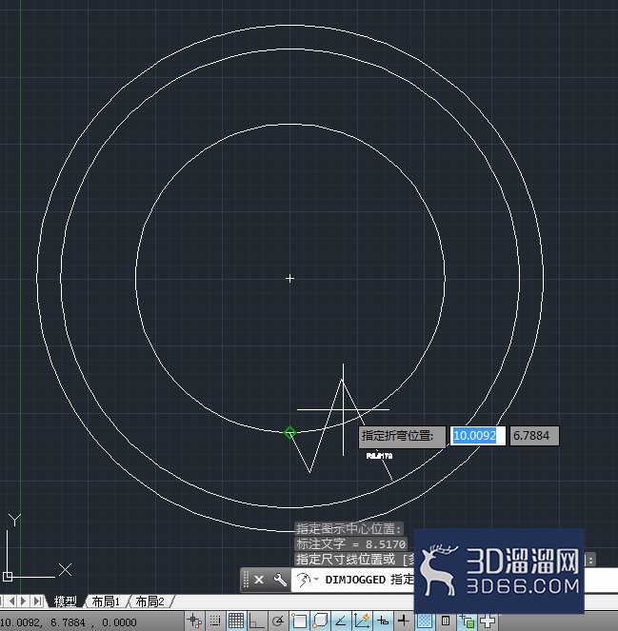Screen dimensions: 618x631
Task: Toggle Dynamic Input status icon
Action: 383,621
